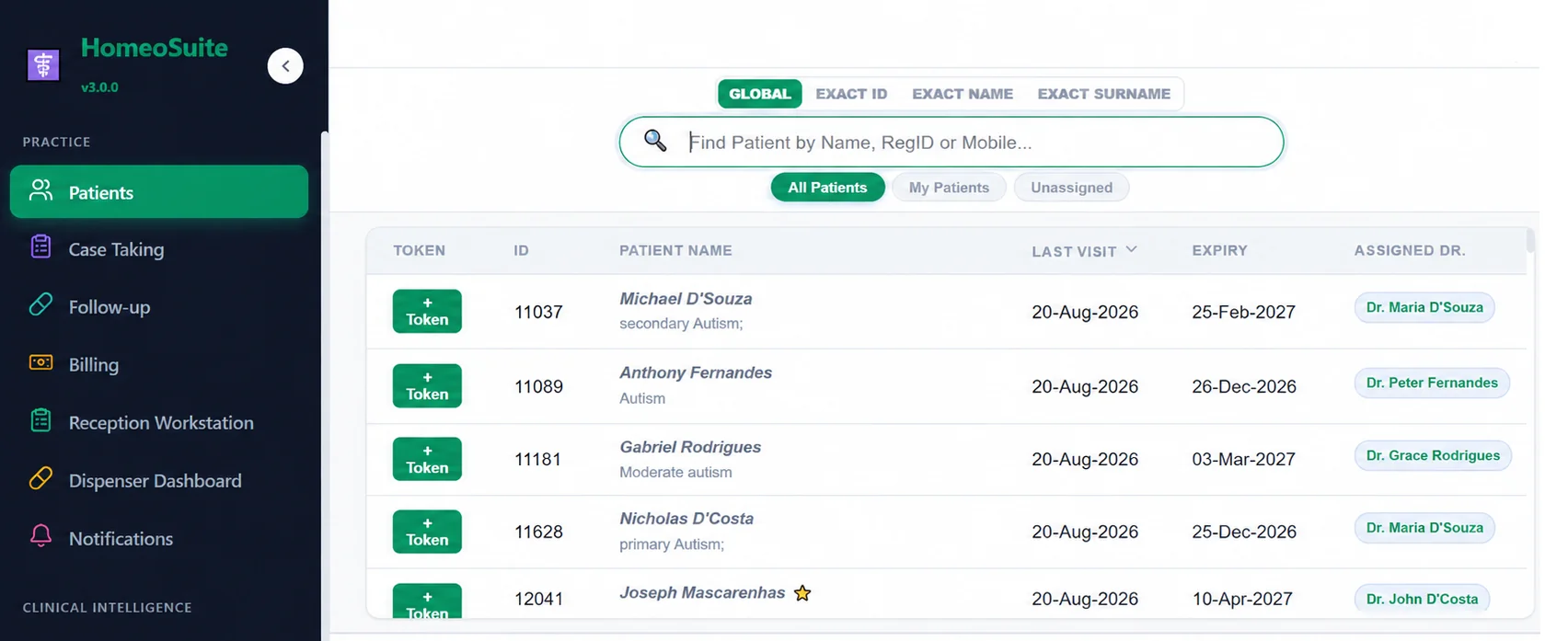1545x641 pixels.
Task: Click the star beside Joseph Mascarenhas
Action: [802, 593]
